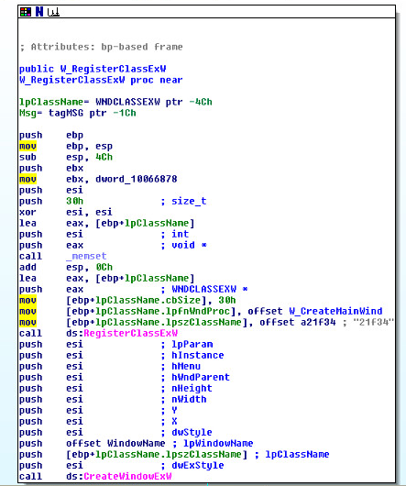Click the node color palette icon

(26, 12)
